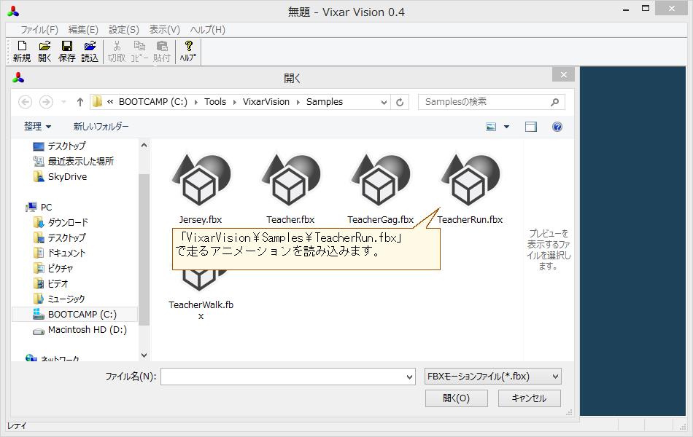This screenshot has height=437, width=693.
Task: Click the 読込 (Load) toolbar icon
Action: (89, 50)
